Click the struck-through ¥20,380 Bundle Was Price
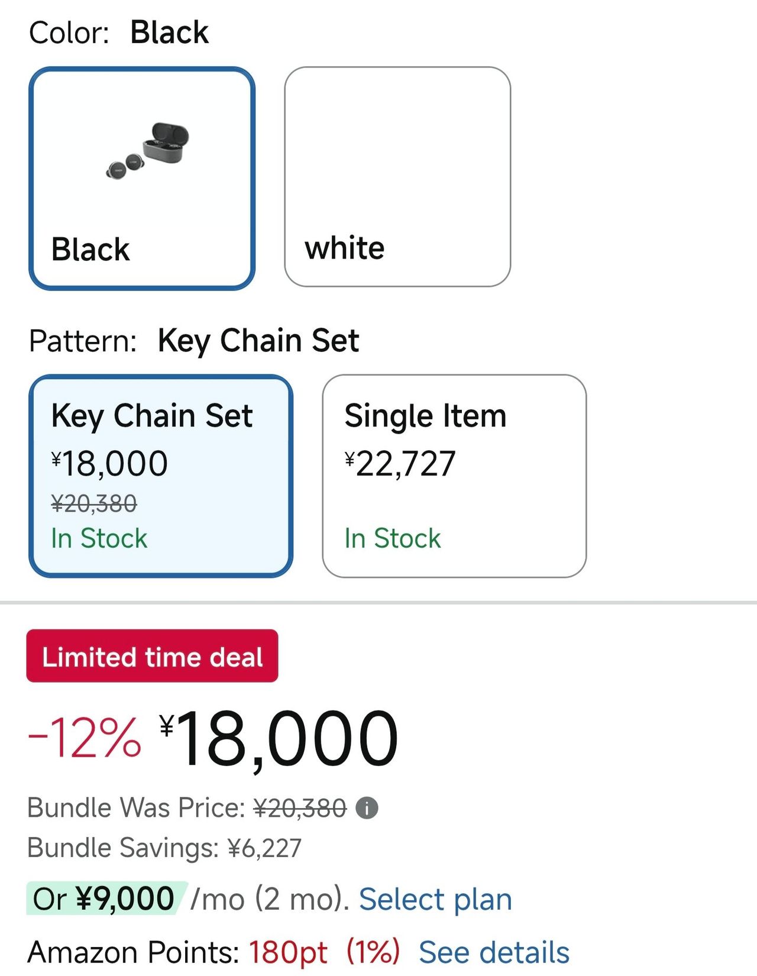 [x=300, y=808]
